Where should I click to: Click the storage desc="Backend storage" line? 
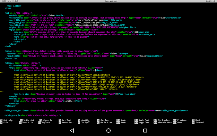pos(22,63)
